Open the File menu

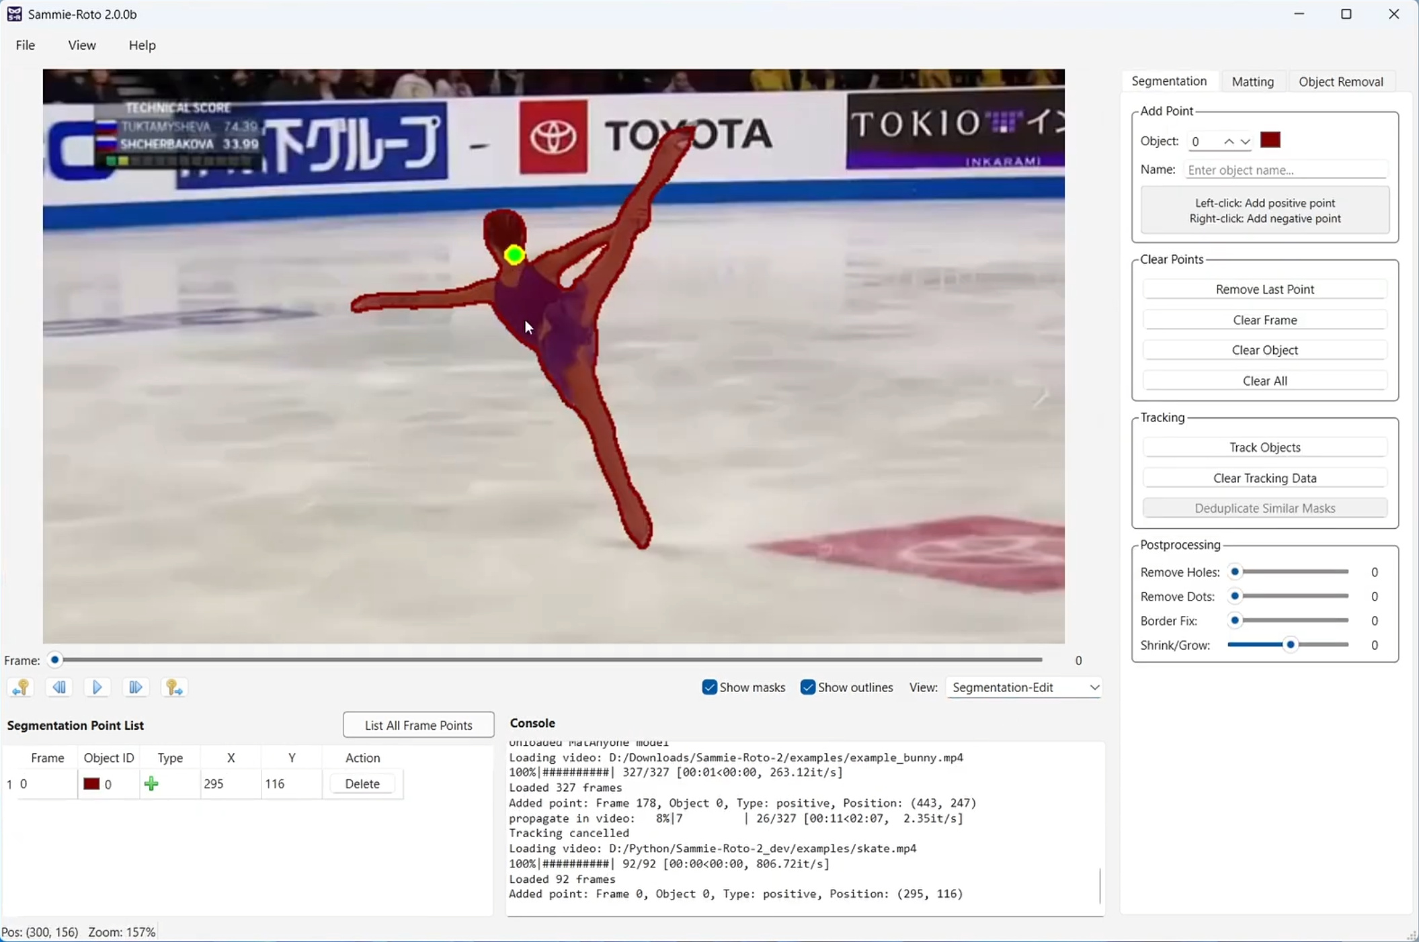(x=25, y=45)
